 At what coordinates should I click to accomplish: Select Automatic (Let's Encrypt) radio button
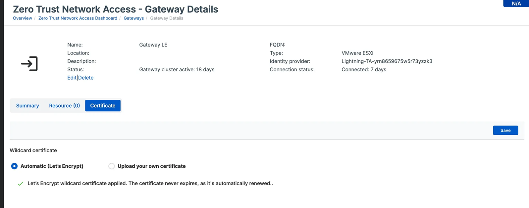coord(14,166)
